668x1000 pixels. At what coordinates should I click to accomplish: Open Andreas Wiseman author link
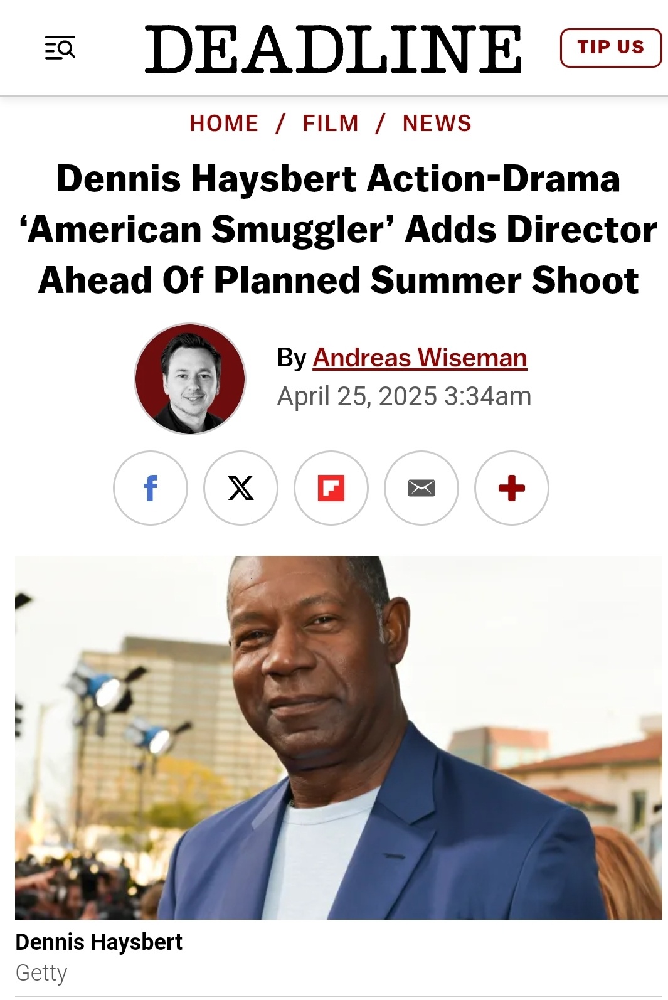pyautogui.click(x=420, y=358)
